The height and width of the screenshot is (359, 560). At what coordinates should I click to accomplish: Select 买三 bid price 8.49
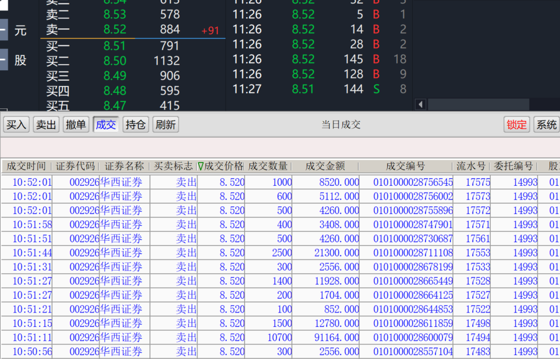(x=115, y=76)
